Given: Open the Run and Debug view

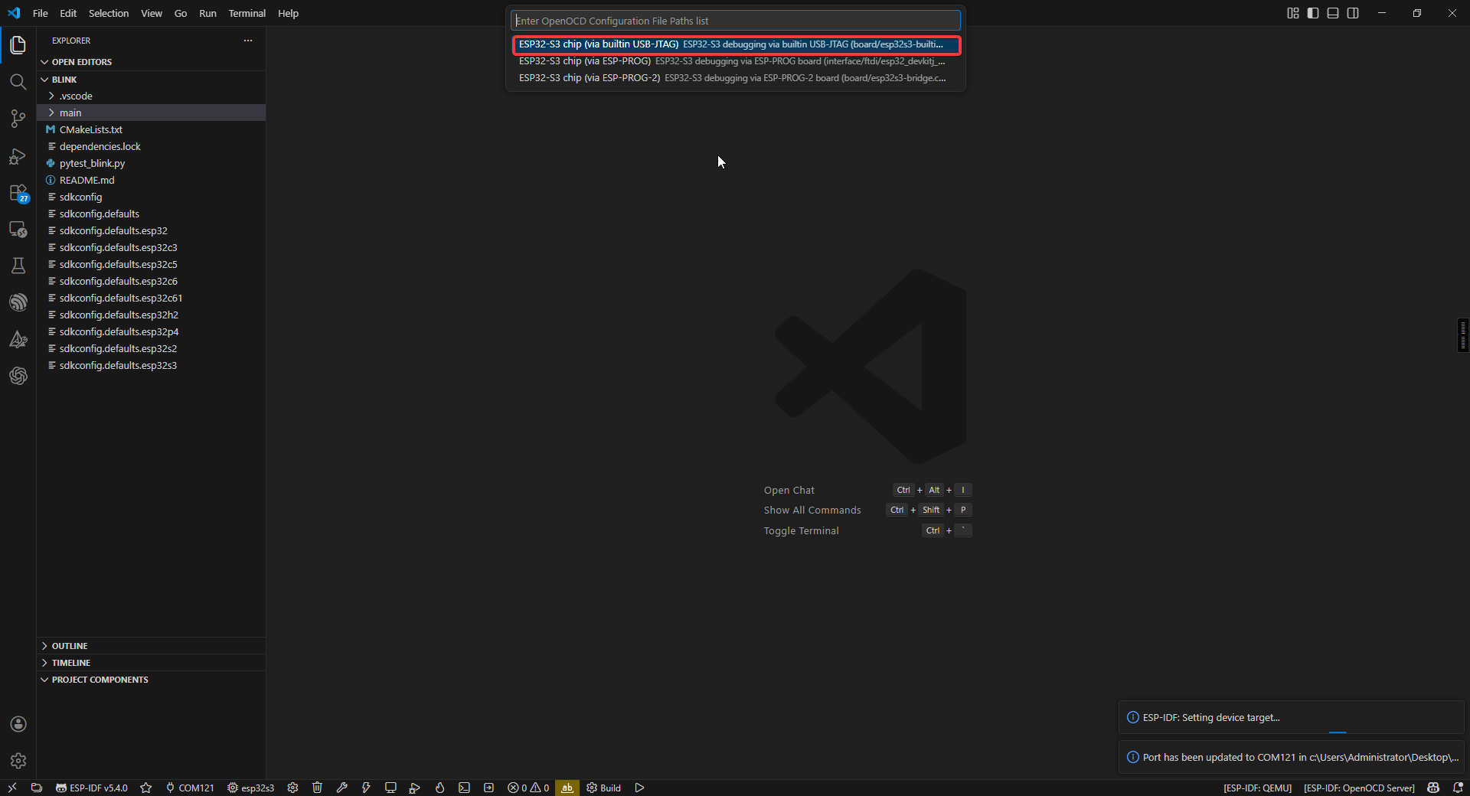Looking at the screenshot, I should 18,156.
